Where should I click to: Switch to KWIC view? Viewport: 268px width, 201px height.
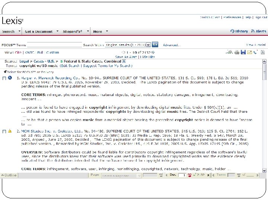[29, 52]
